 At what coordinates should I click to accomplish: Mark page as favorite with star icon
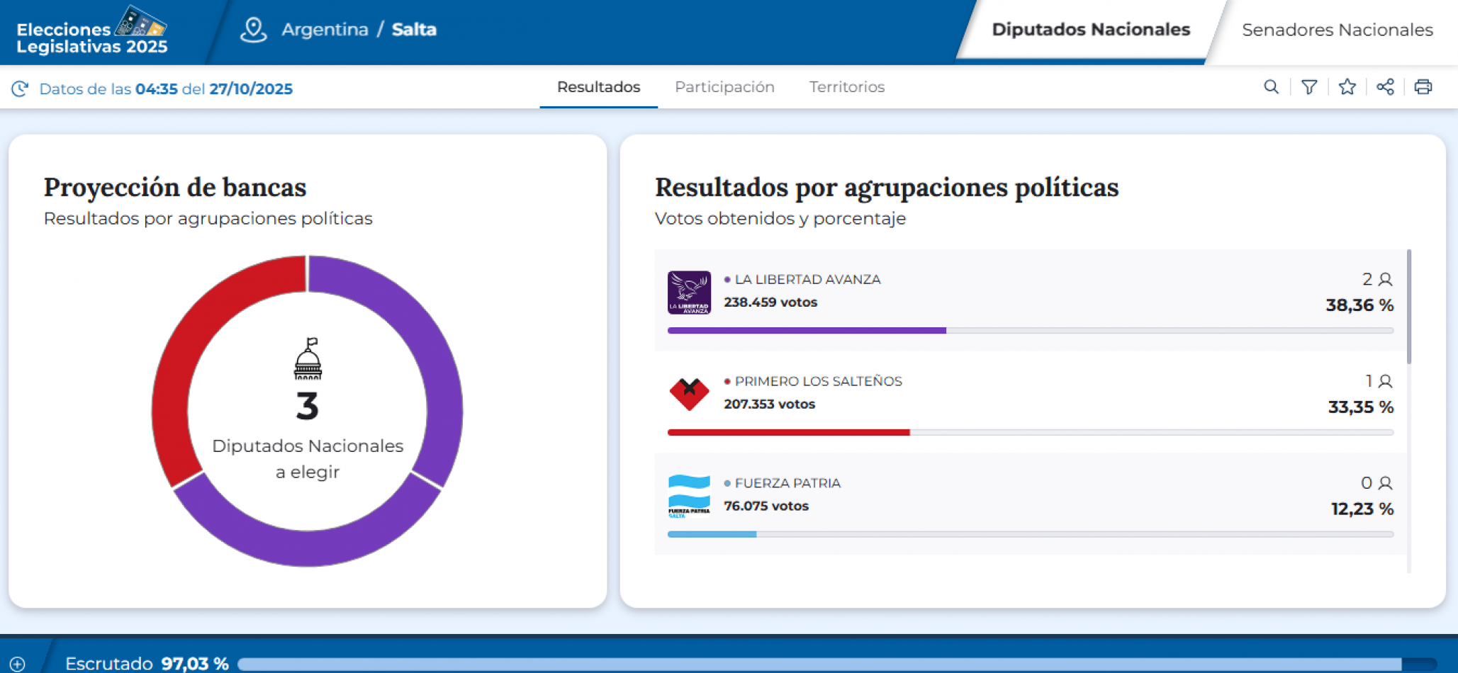point(1347,87)
